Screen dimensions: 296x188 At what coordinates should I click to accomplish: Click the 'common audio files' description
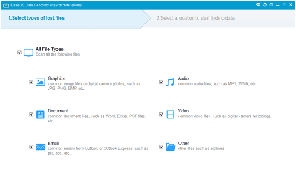pyautogui.click(x=217, y=84)
